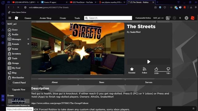
Task: Click the Roblox logo icon
Action: 16,18
